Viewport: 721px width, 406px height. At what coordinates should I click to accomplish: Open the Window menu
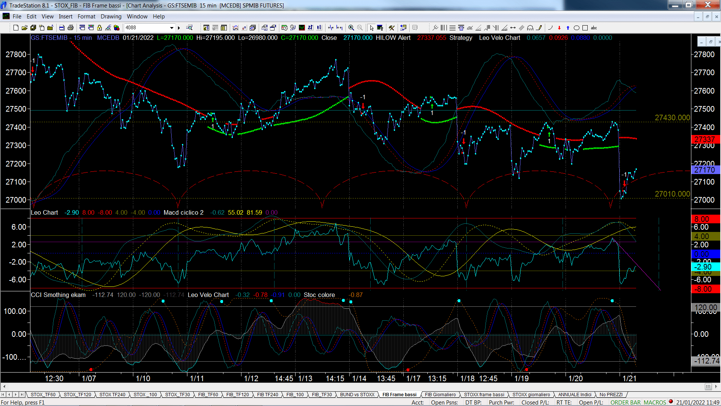point(137,16)
